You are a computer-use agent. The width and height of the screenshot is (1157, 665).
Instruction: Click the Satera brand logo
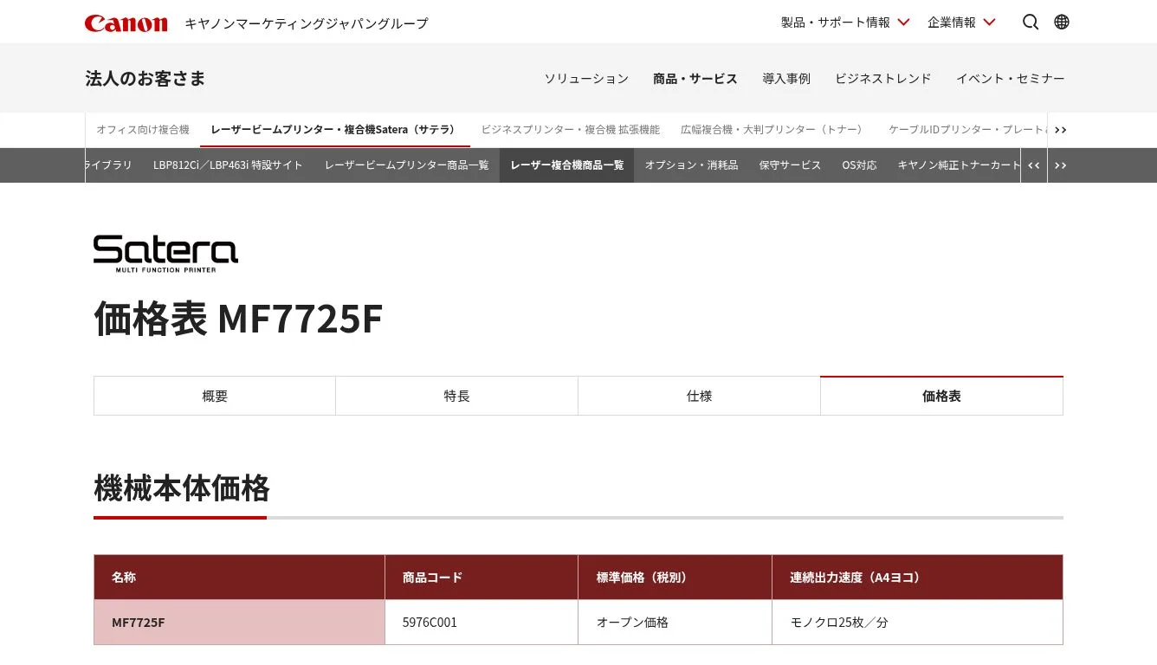tap(165, 253)
